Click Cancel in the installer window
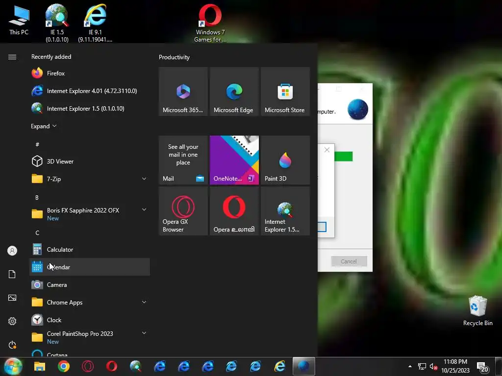 (349, 261)
